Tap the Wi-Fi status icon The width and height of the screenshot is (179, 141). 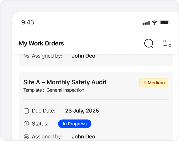[154, 23]
